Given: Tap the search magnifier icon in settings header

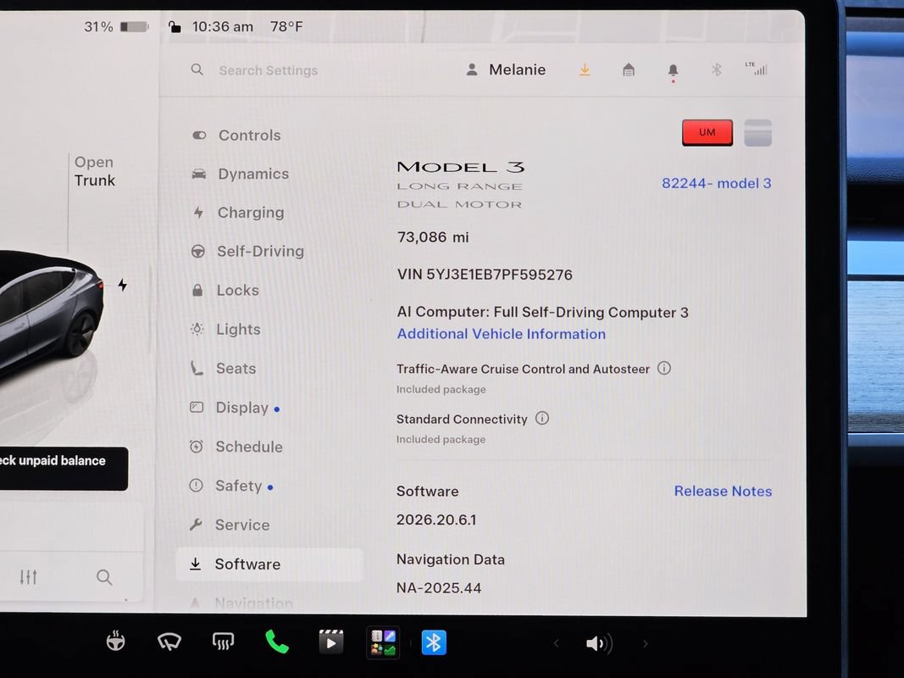Looking at the screenshot, I should coord(197,69).
